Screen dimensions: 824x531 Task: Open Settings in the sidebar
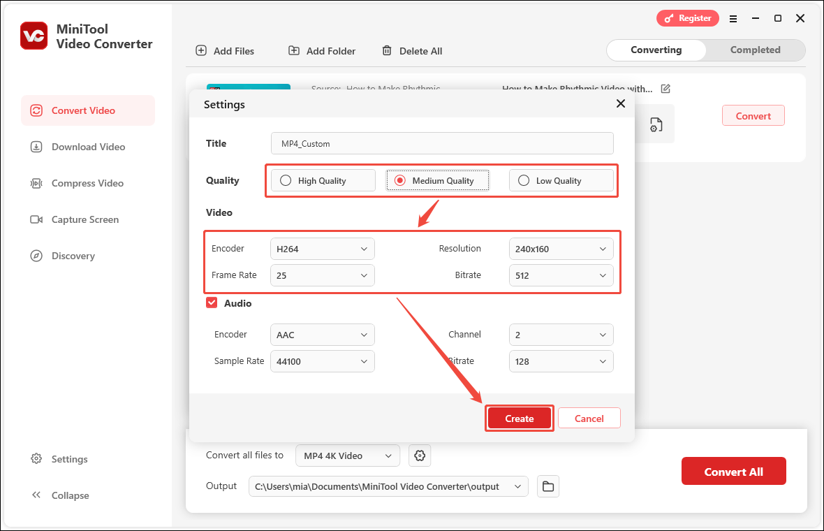point(69,459)
